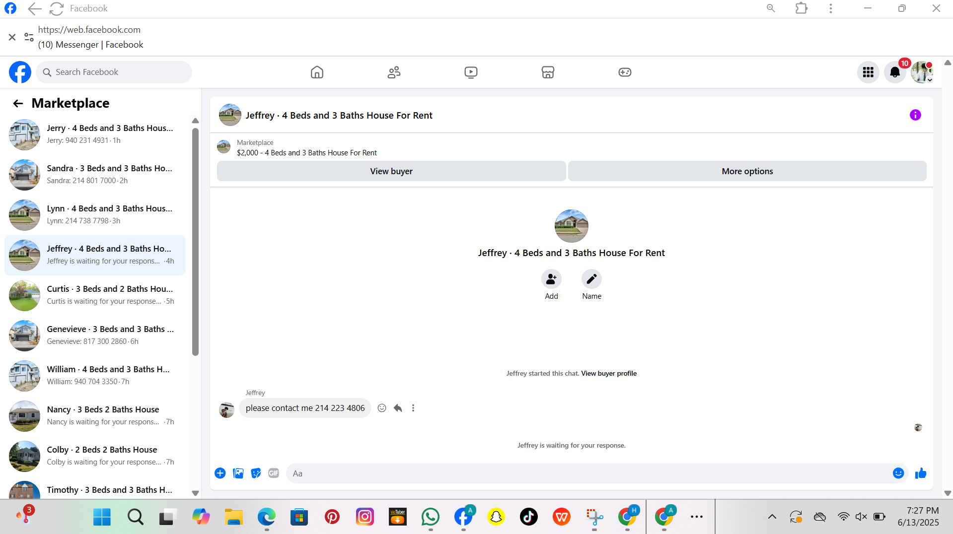
Task: Open WhatsApp from the taskbar
Action: point(430,517)
